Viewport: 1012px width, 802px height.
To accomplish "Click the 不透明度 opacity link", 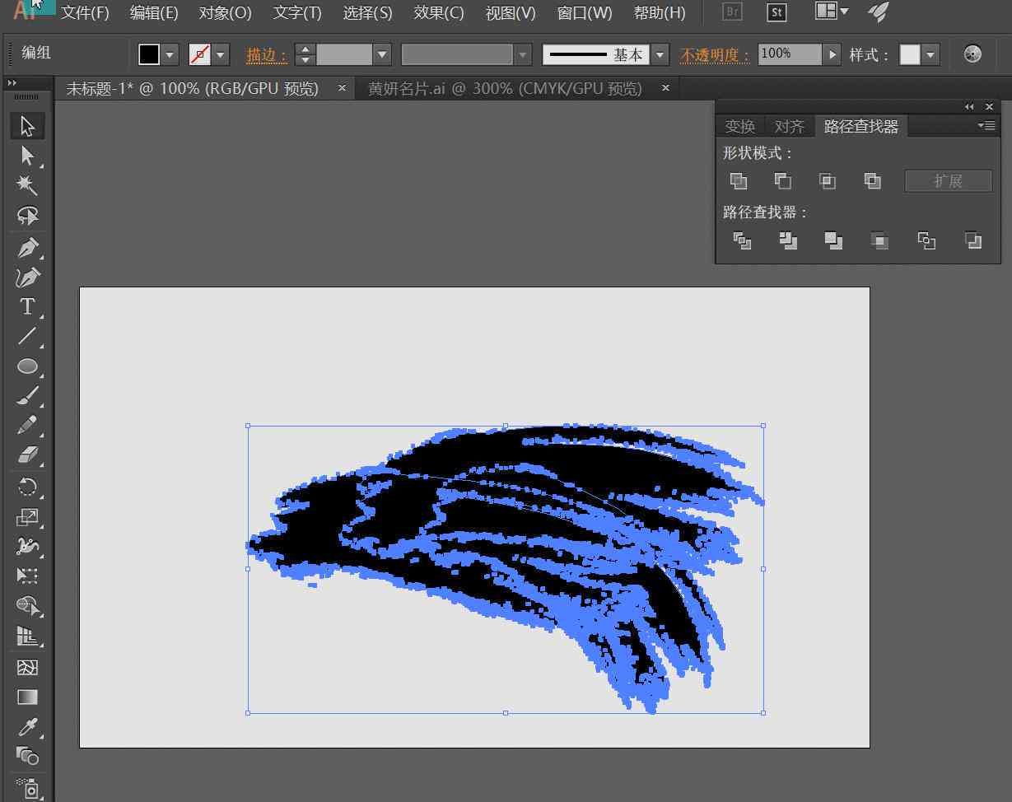I will (715, 55).
